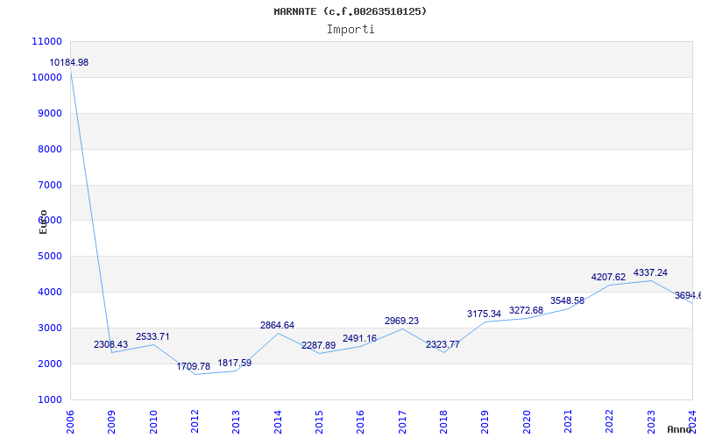This screenshot has height=438, width=701.
Task: Select data label 2864.64
Action: point(277,325)
